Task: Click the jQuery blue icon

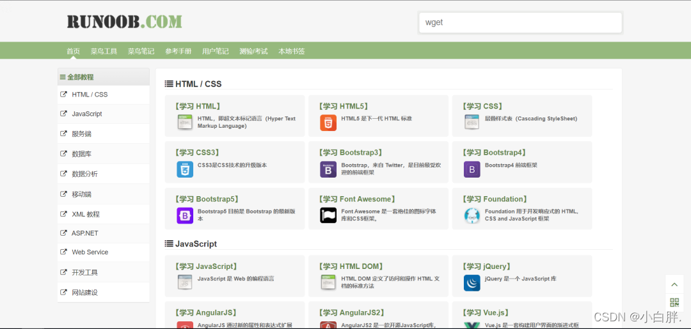Action: tap(472, 282)
